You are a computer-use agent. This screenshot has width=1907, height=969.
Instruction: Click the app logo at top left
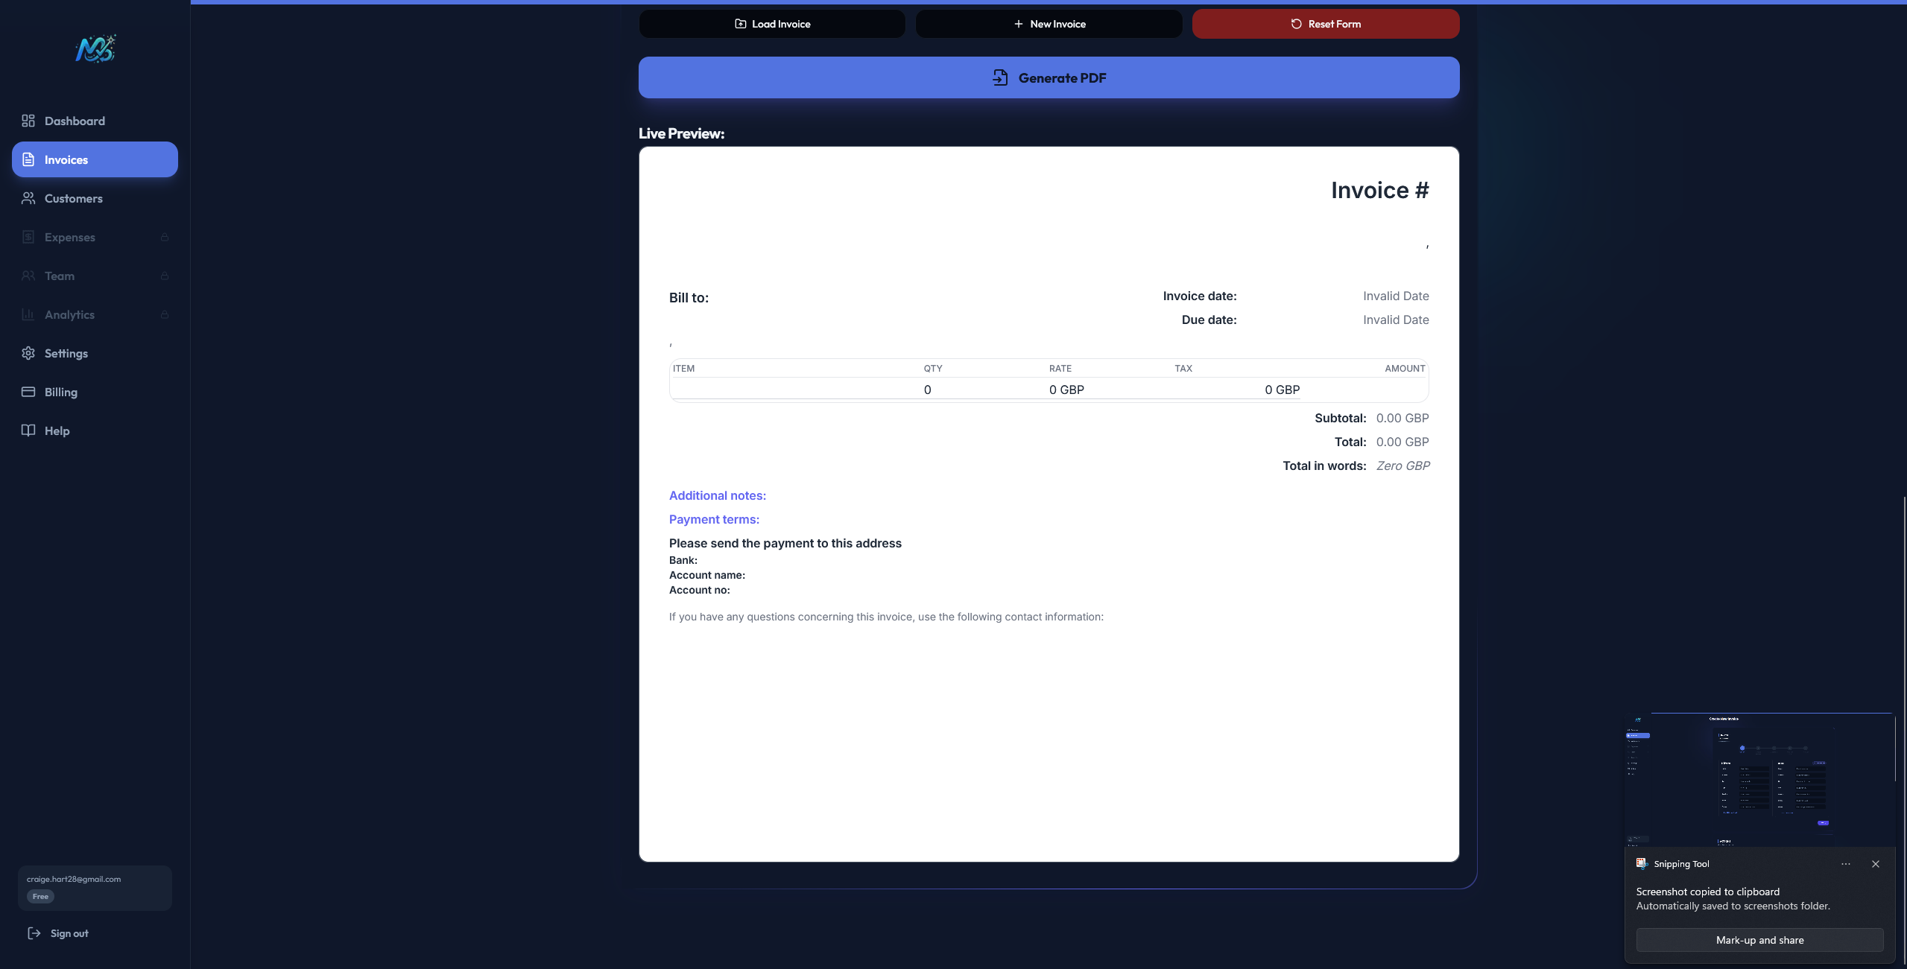pos(95,49)
